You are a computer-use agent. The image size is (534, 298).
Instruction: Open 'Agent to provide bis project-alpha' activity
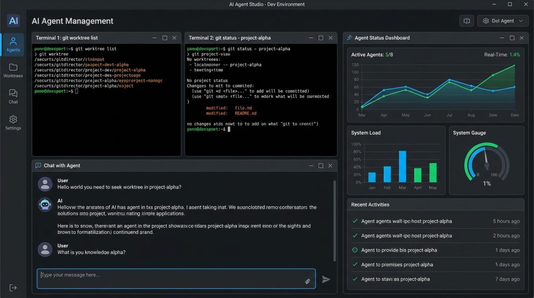(x=435, y=250)
